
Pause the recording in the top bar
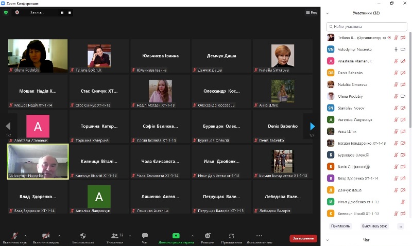(62, 12)
